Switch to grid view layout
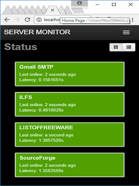This screenshot has width=139, height=186. [x=116, y=47]
